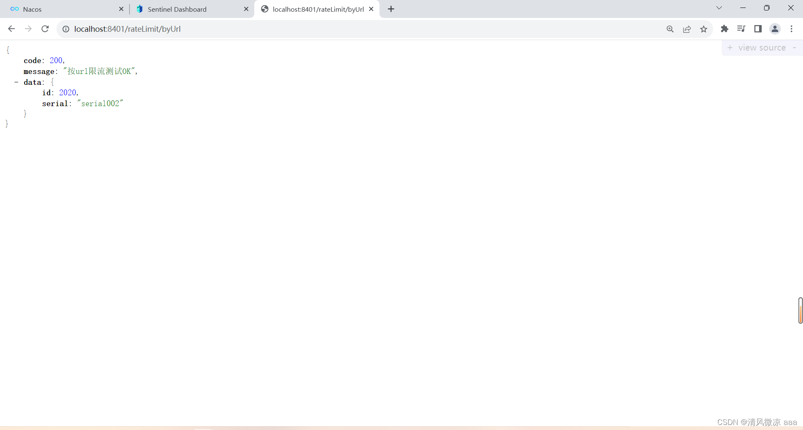Viewport: 803px width, 430px height.
Task: Open media control playlist icon
Action: 741,29
